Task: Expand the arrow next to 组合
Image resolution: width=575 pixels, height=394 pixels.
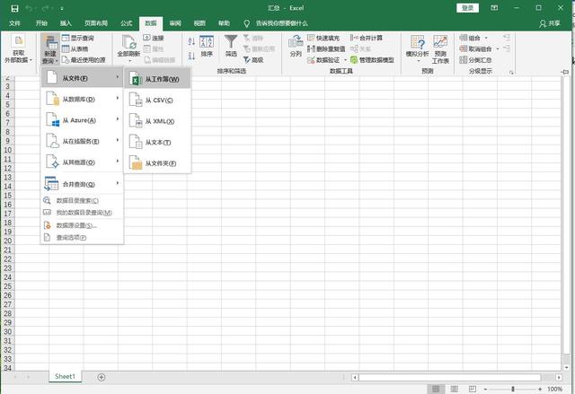Action: 486,38
